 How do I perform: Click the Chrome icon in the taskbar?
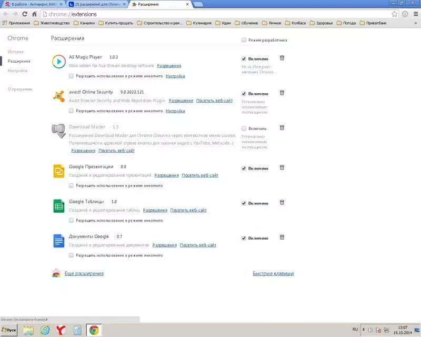pos(94,330)
